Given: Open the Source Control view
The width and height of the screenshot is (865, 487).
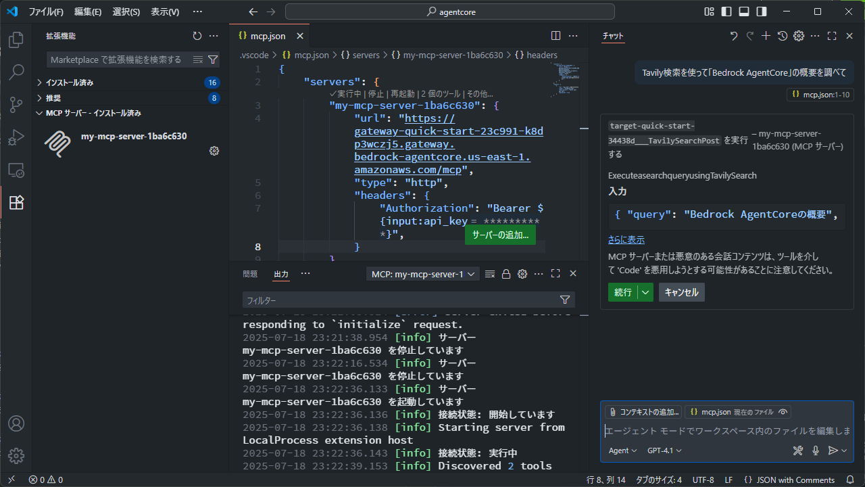Looking at the screenshot, I should click(x=16, y=105).
